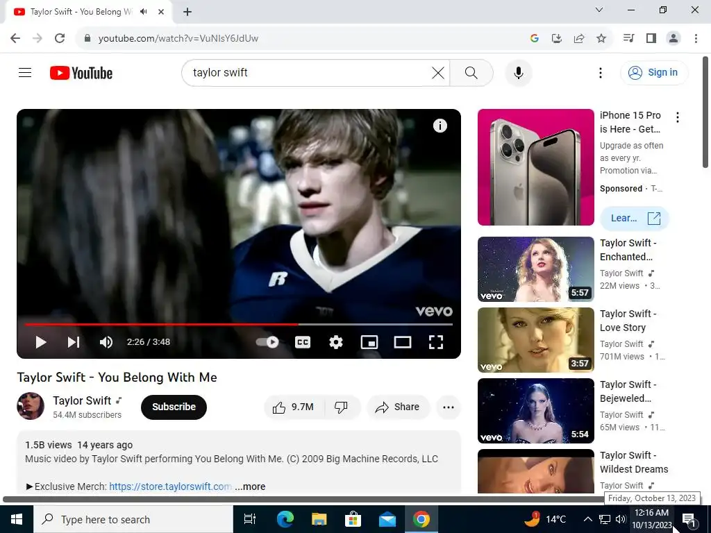The height and width of the screenshot is (533, 711).
Task: Click the video info card icon
Action: (440, 126)
